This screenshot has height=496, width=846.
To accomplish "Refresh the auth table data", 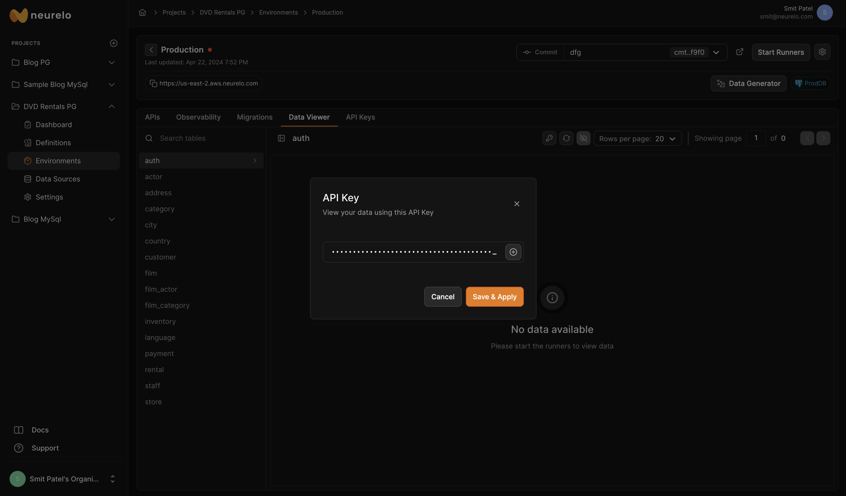I will point(566,138).
